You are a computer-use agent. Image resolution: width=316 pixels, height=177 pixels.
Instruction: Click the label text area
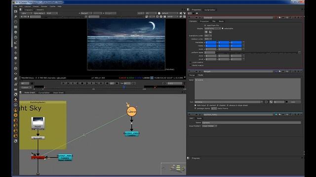pos(248,88)
